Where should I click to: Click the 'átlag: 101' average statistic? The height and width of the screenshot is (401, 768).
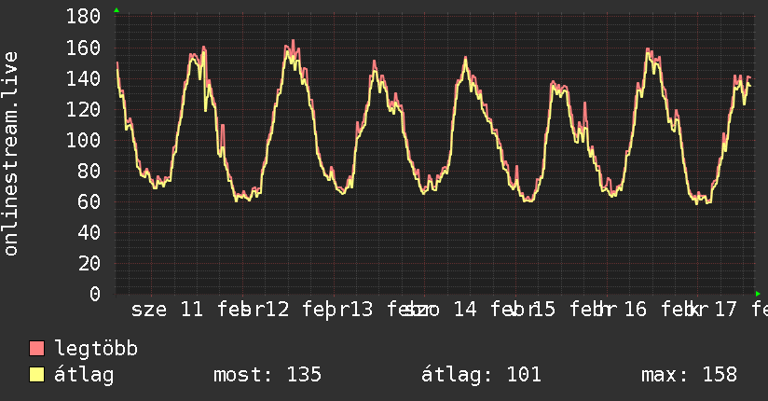point(482,375)
